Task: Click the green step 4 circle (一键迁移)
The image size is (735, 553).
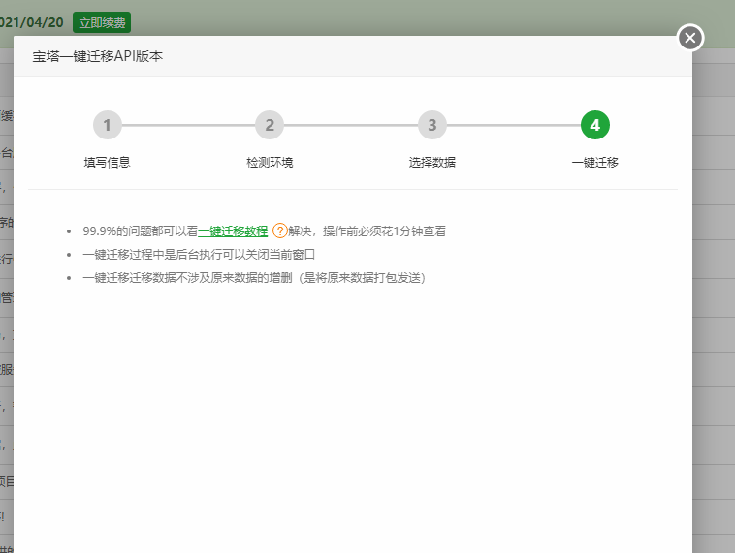Action: [x=594, y=125]
